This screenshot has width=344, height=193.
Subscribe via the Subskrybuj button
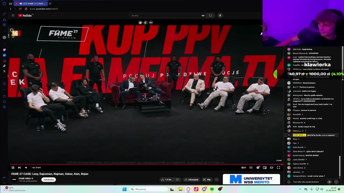(x=49, y=180)
